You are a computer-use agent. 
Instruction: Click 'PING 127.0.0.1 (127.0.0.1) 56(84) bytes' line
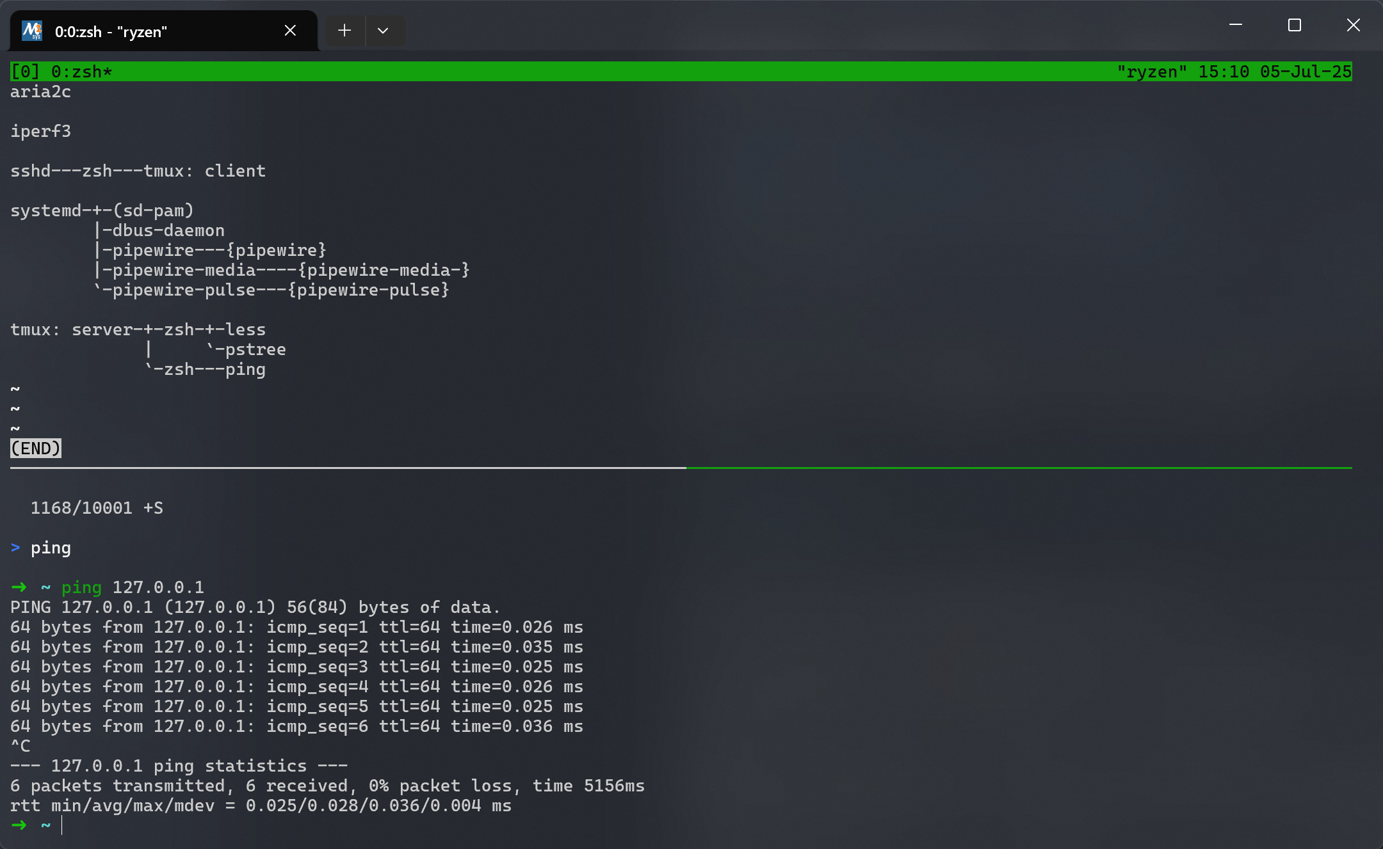[x=255, y=607]
